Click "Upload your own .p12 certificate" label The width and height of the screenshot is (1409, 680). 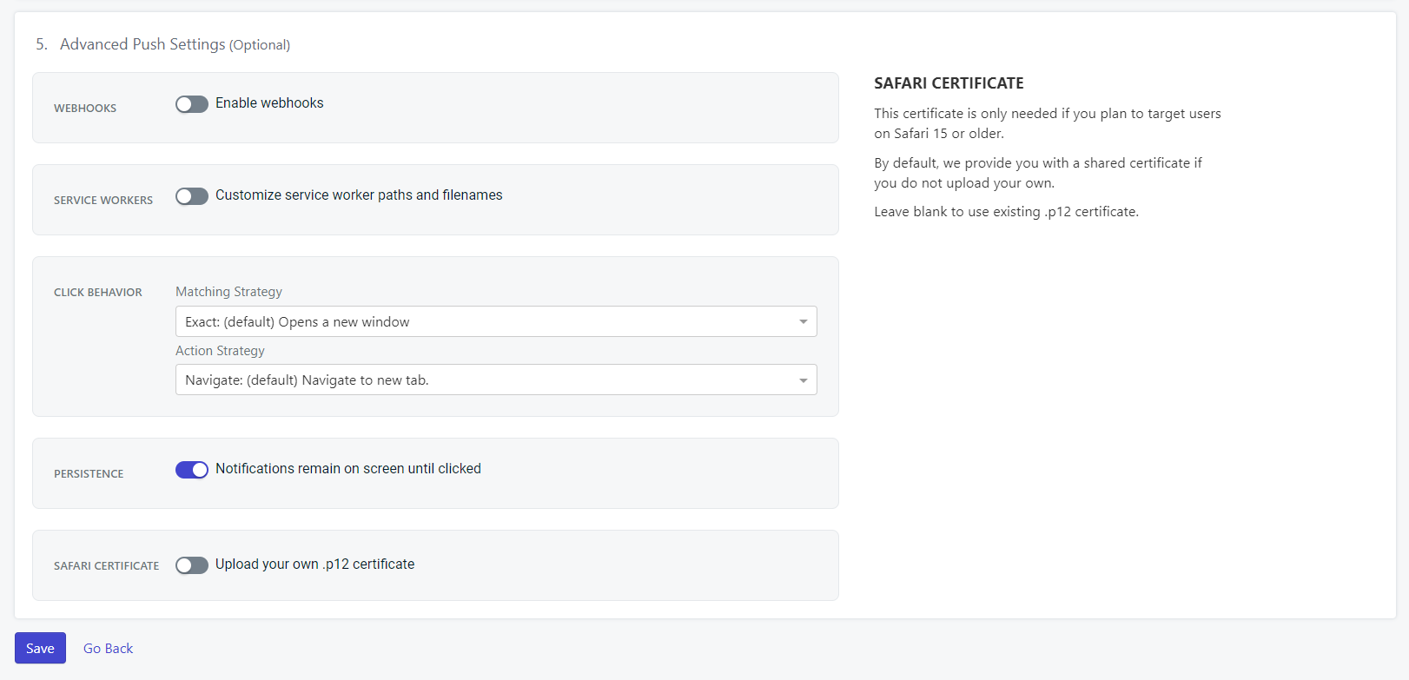pos(314,564)
